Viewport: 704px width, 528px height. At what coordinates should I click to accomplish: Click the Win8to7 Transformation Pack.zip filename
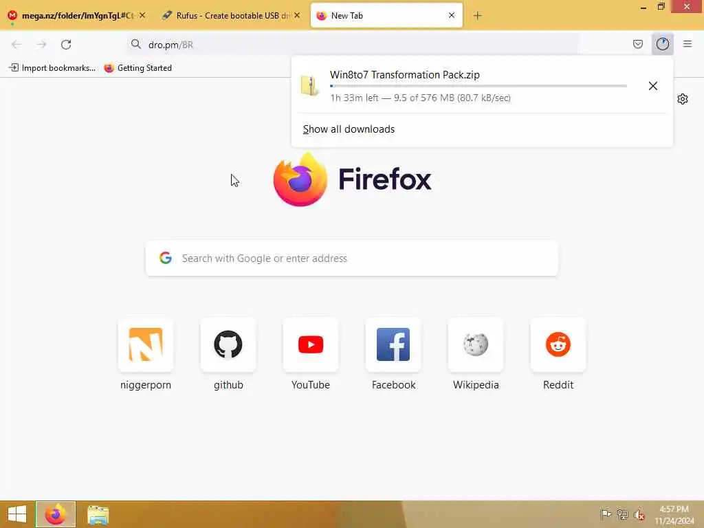[404, 74]
